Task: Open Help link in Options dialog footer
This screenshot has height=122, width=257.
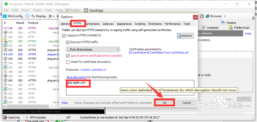Action: (65, 103)
